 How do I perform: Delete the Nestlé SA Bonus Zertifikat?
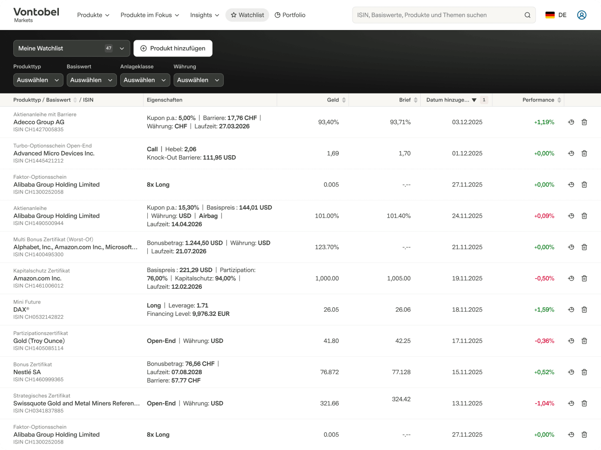584,372
